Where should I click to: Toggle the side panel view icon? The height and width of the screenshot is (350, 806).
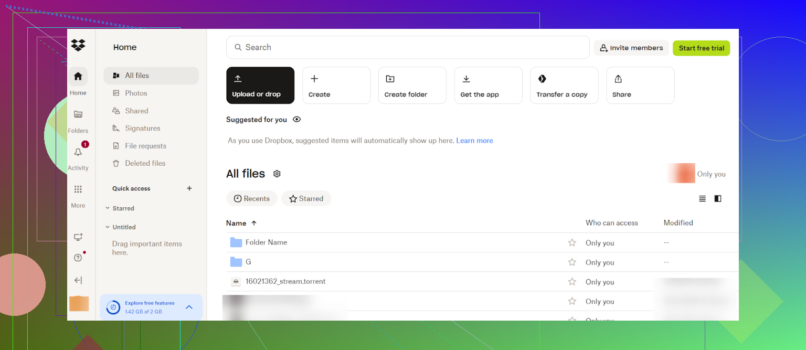pos(718,198)
